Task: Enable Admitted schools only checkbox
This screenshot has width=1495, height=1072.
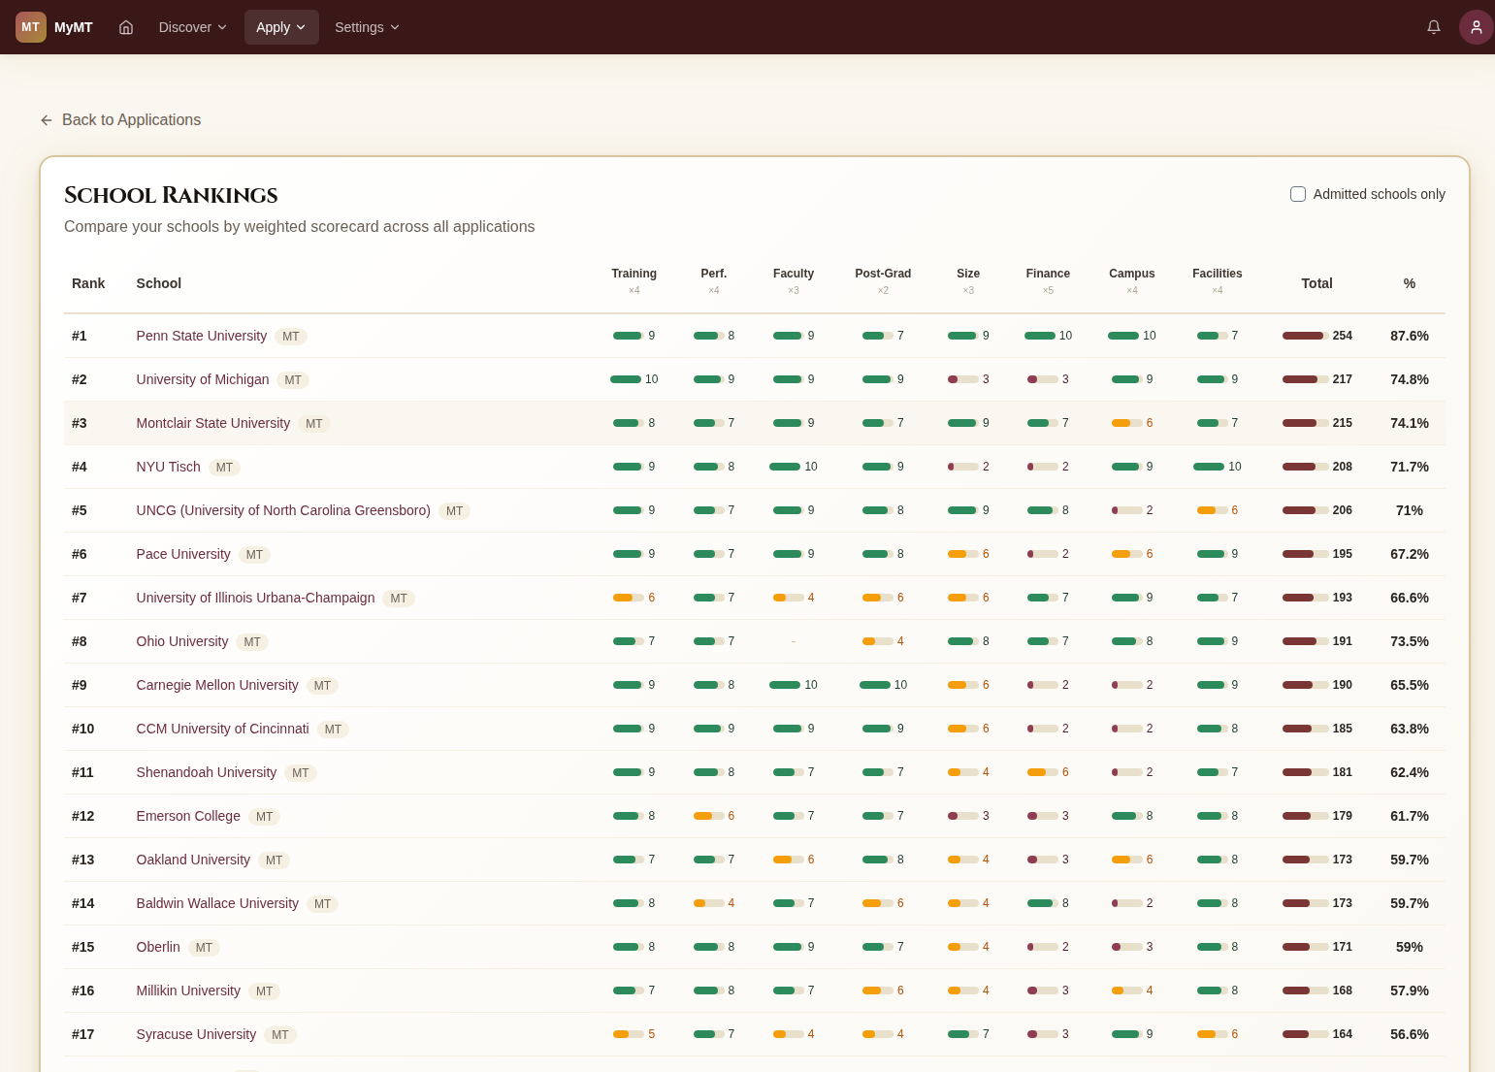Action: 1297,194
